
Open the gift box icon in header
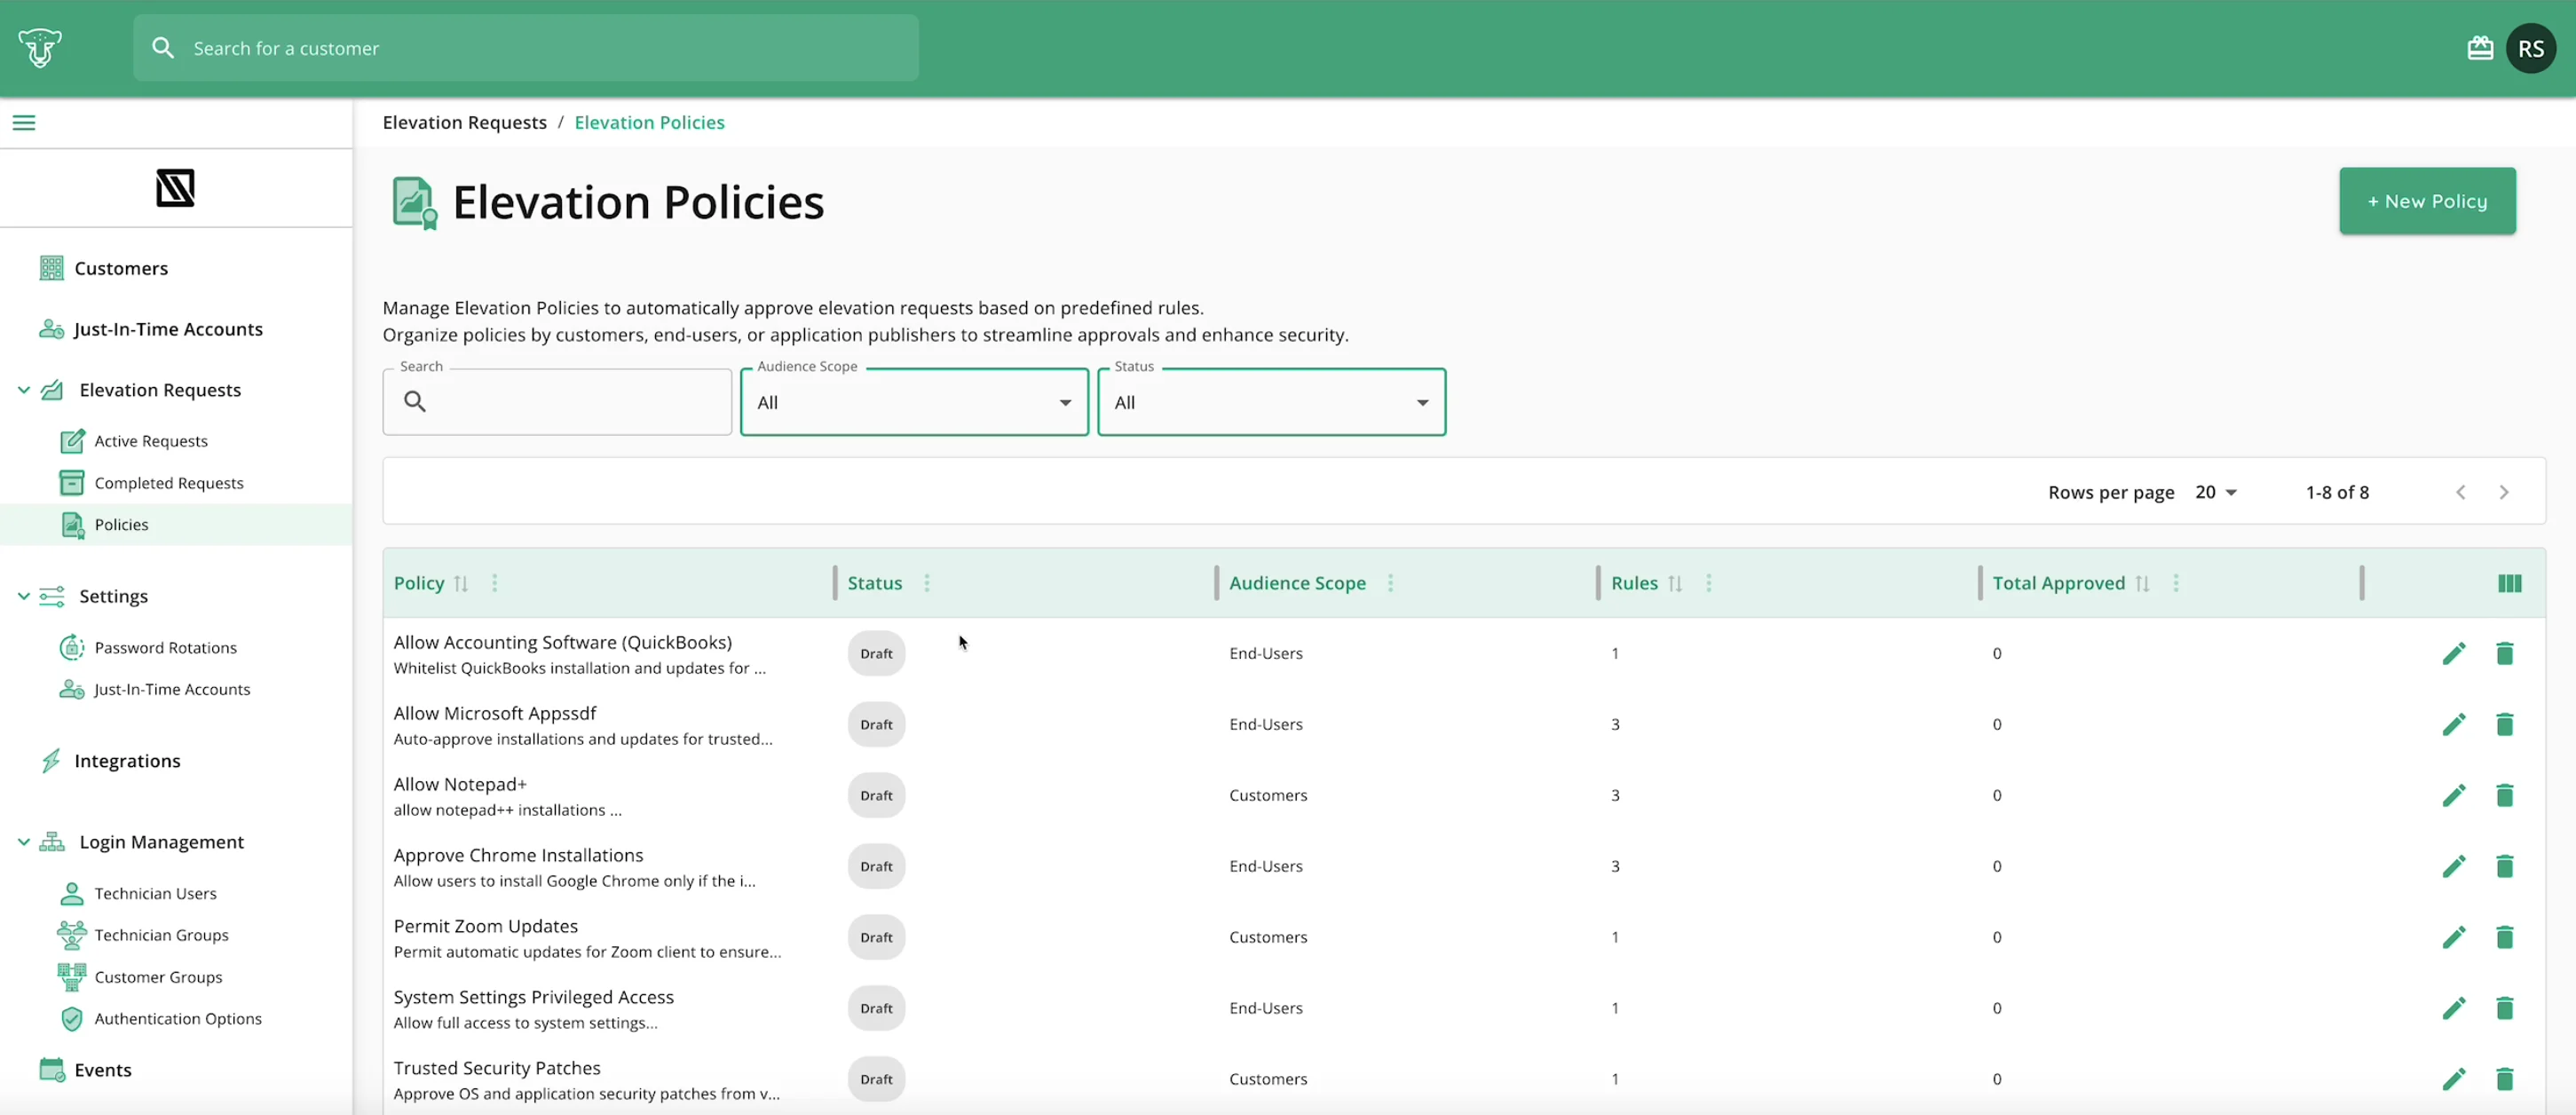(2480, 48)
